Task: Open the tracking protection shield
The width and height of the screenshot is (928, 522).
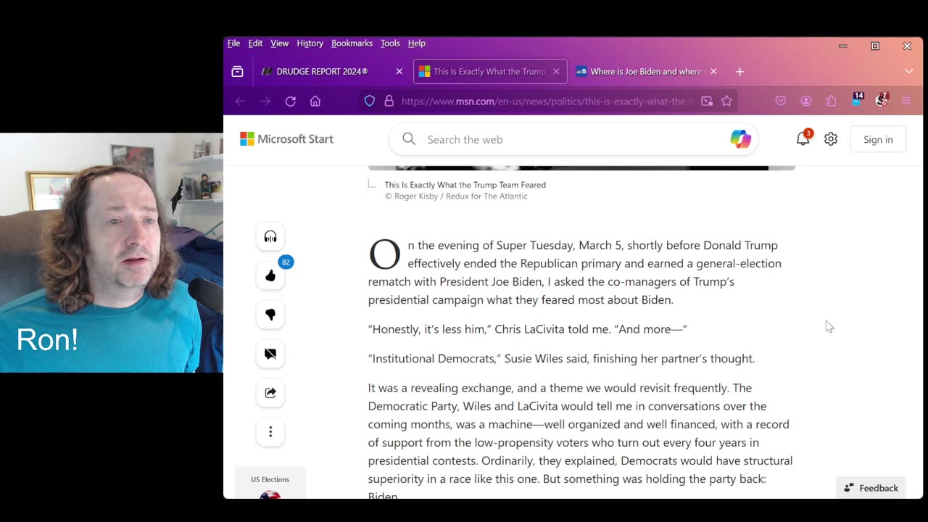Action: 370,101
